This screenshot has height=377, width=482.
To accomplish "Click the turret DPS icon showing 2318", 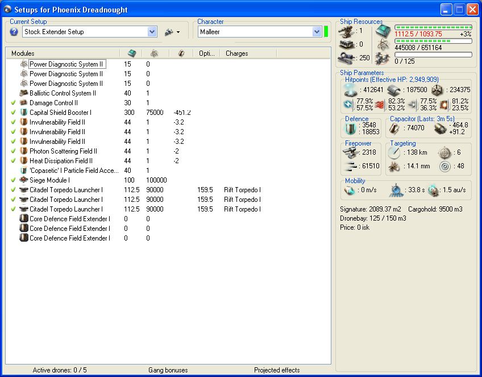I will point(351,152).
